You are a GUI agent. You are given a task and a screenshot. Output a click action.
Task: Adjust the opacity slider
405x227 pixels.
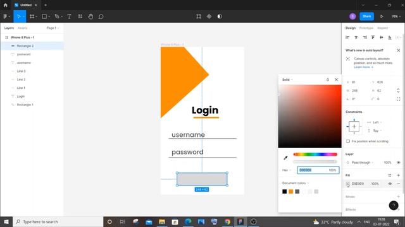(315, 161)
